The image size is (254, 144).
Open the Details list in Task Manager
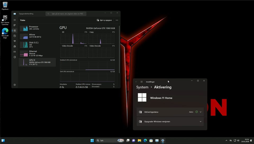15,52
